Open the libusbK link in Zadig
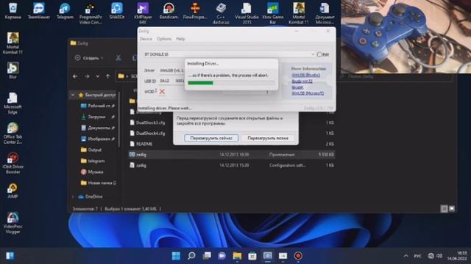 [x=297, y=87]
